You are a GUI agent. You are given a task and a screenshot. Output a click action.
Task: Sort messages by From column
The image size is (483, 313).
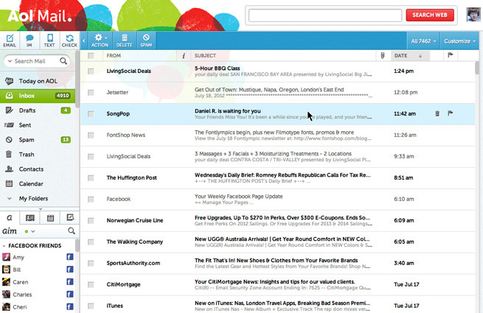(114, 56)
